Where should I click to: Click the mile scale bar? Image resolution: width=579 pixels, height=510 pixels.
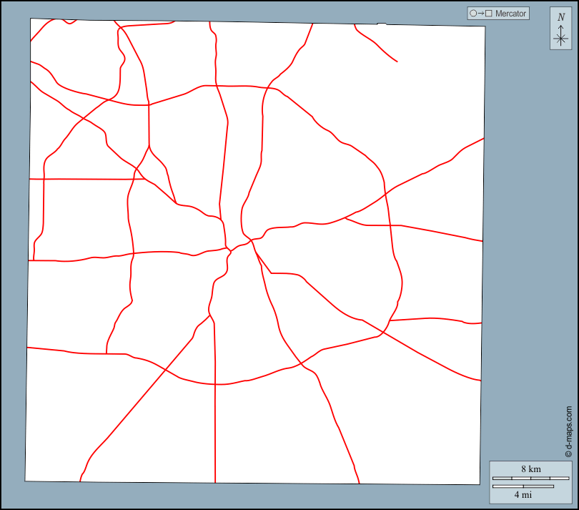523,486
